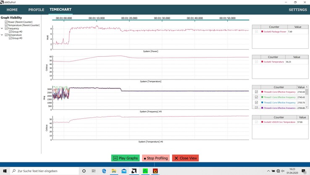Click the blue Thread2 color swatch
Viewport: 310px width, 175px height.
(262, 103)
